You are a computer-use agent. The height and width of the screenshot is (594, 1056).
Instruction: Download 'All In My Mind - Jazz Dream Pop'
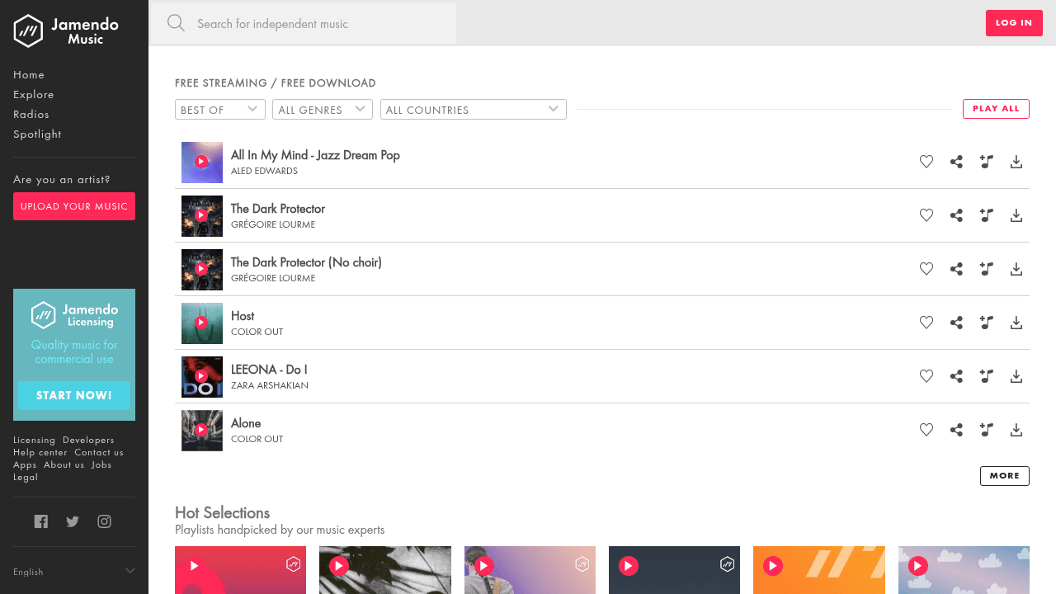[x=1016, y=162]
